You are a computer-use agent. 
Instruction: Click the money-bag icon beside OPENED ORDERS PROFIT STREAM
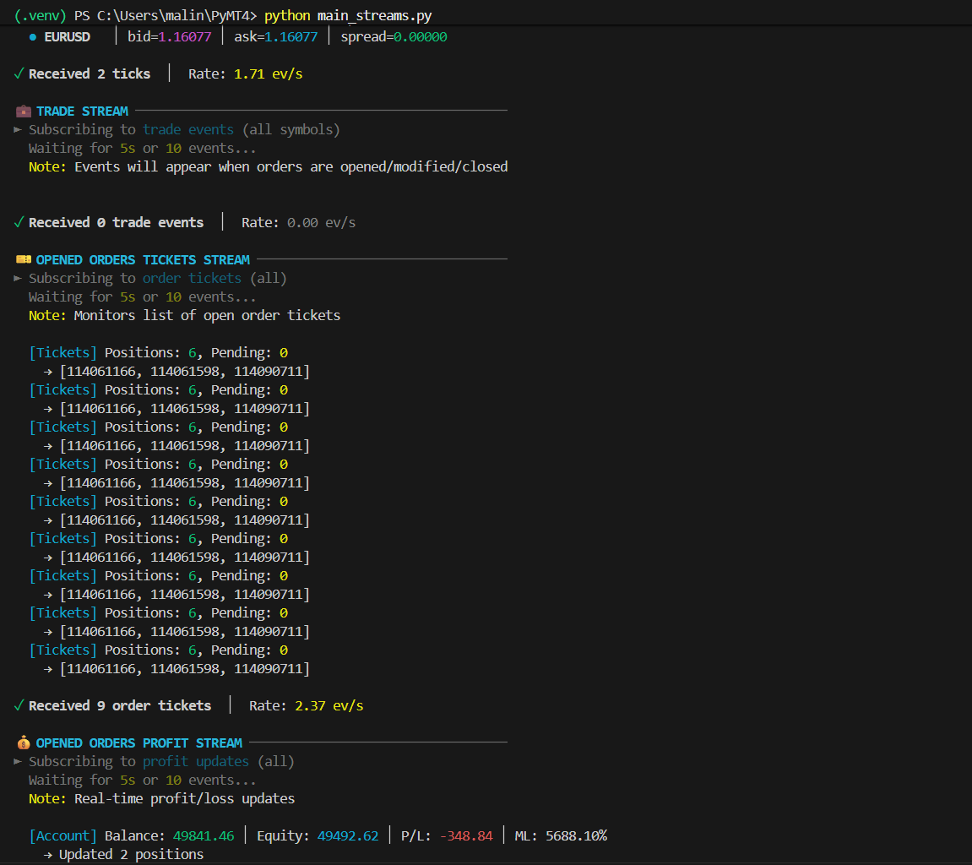click(22, 743)
